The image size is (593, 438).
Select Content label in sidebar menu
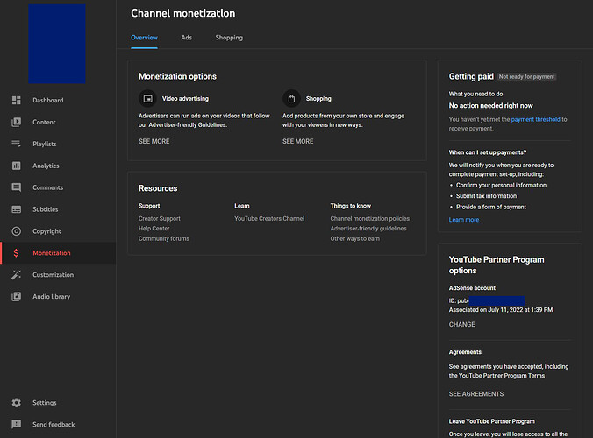[44, 122]
